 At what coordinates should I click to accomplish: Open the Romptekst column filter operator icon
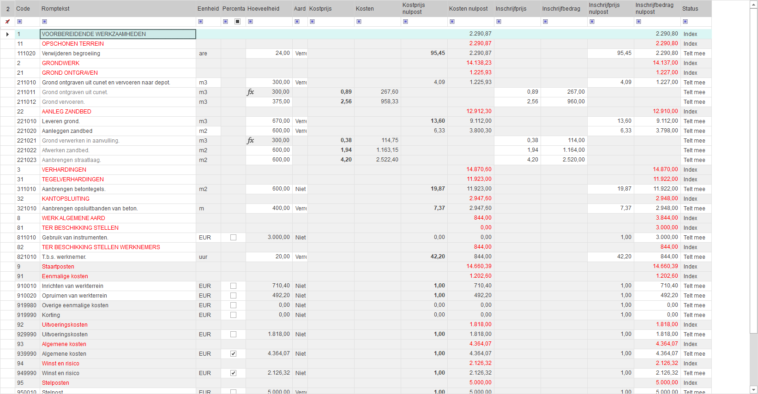coord(44,22)
